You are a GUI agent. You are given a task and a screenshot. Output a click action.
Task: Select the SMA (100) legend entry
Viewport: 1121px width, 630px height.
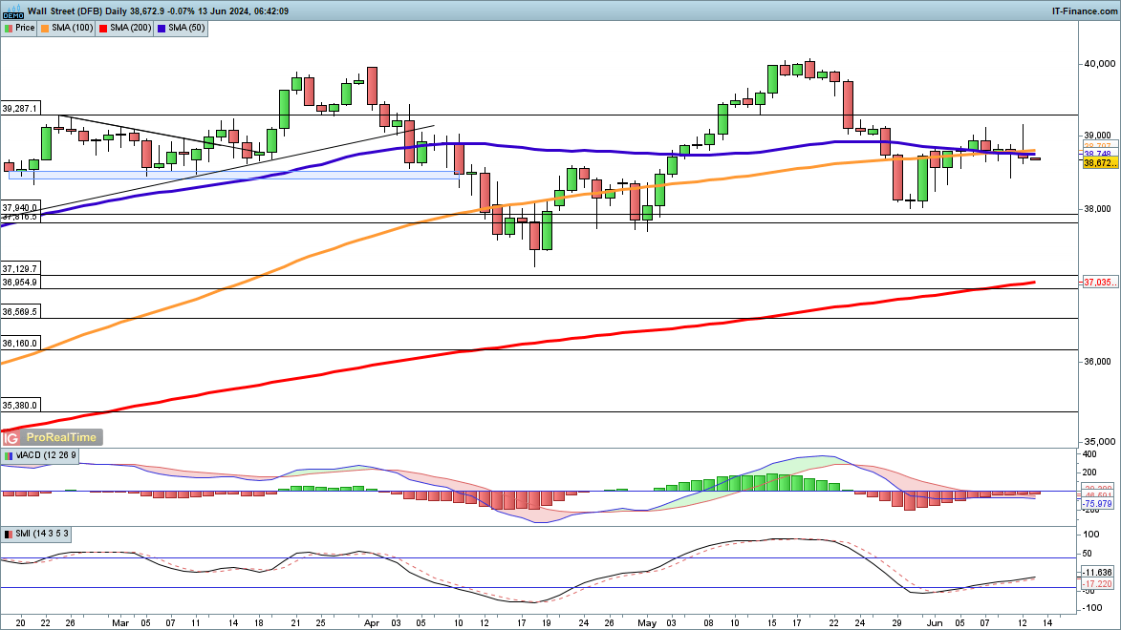pyautogui.click(x=67, y=28)
